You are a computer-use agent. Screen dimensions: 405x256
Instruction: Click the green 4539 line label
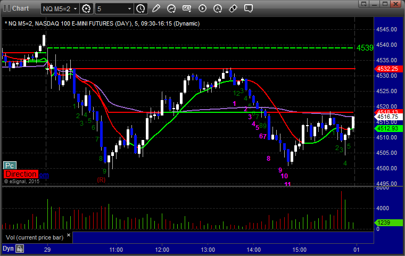coord(365,48)
